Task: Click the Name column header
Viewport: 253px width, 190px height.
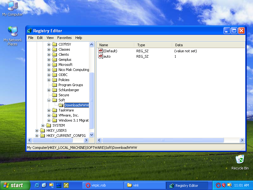Action: click(x=115, y=45)
